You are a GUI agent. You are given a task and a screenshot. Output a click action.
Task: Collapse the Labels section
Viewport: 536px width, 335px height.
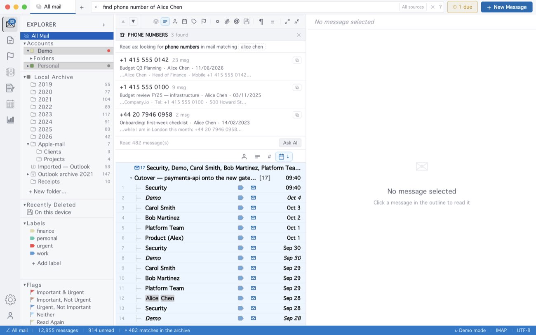click(25, 223)
